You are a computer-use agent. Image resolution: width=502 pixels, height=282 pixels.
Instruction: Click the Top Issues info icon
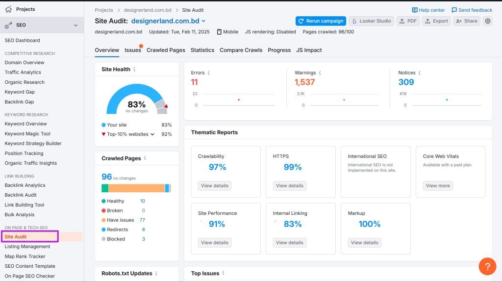point(224,273)
